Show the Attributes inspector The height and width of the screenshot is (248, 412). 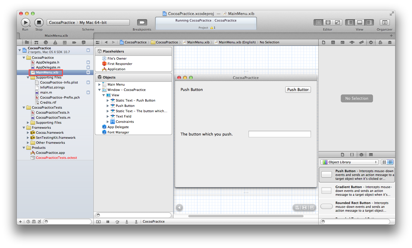tap(352, 42)
